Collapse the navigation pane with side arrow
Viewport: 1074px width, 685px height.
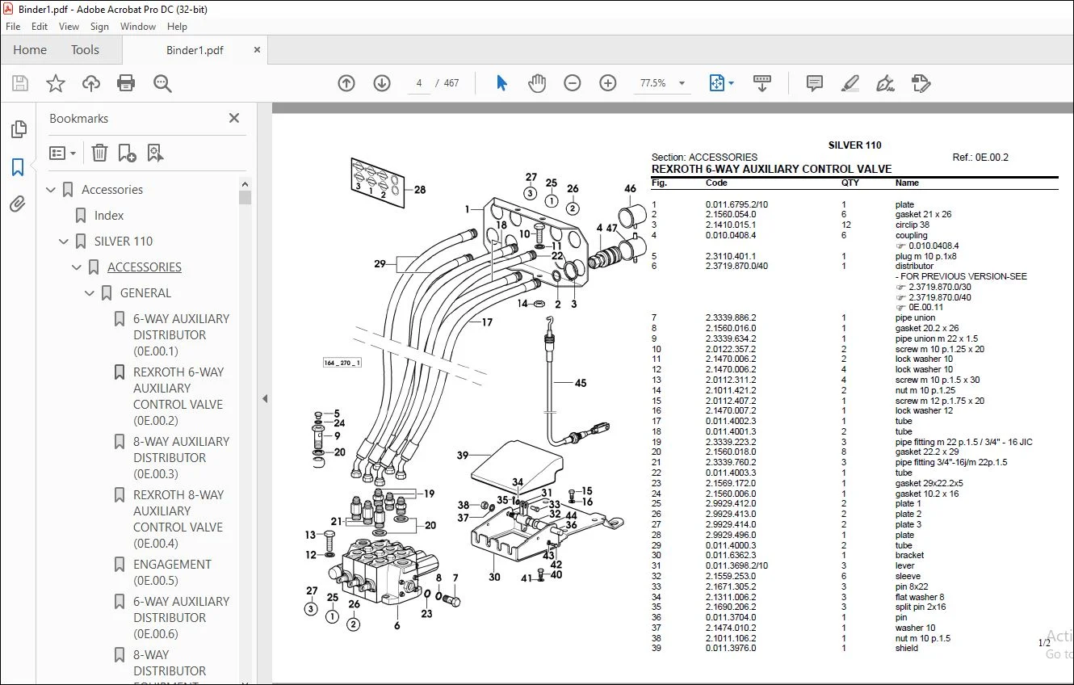pyautogui.click(x=264, y=398)
